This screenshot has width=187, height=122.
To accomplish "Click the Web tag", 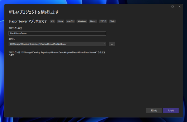I will 112,21.
